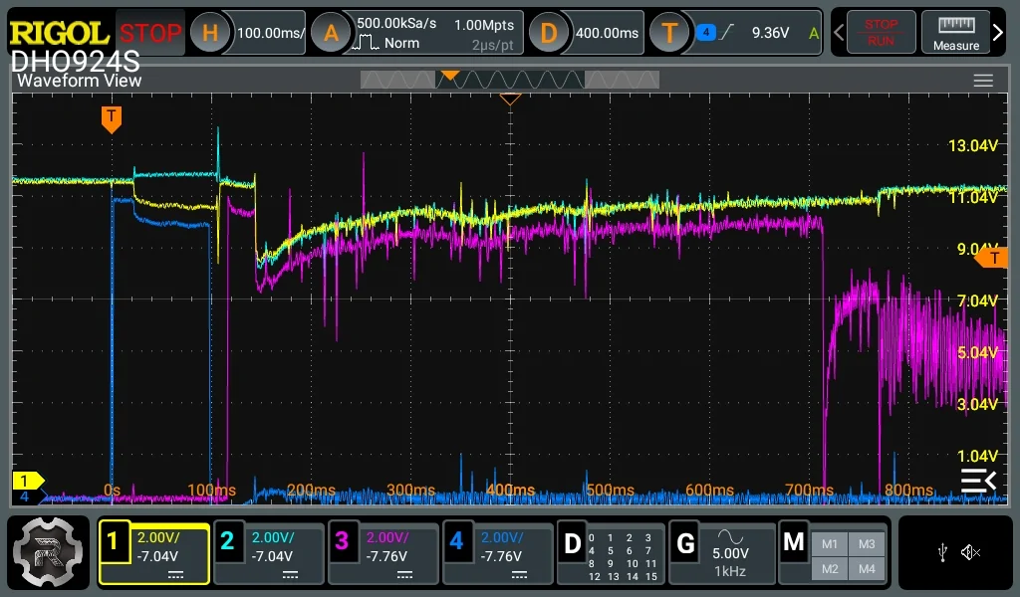Viewport: 1020px width, 597px height.
Task: Toggle channel 2 cyan badge
Action: 227,541
